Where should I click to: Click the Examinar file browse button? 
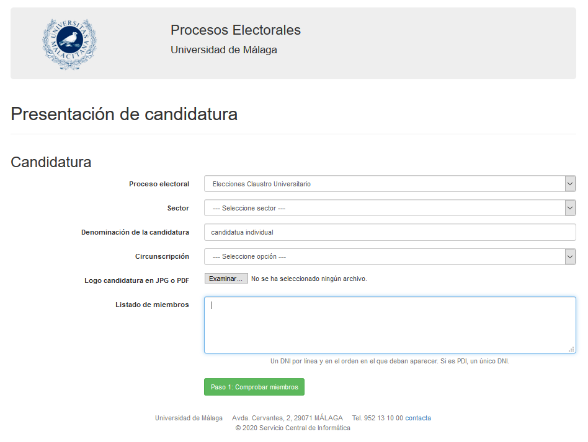[226, 279]
